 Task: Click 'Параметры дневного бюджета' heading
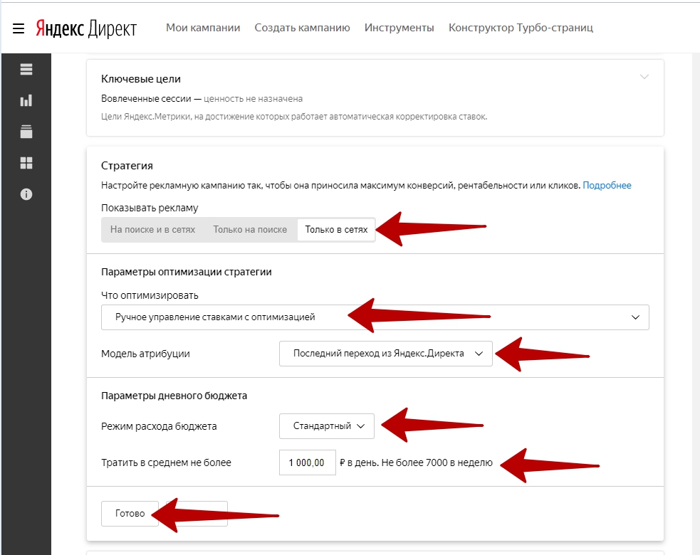pos(174,396)
